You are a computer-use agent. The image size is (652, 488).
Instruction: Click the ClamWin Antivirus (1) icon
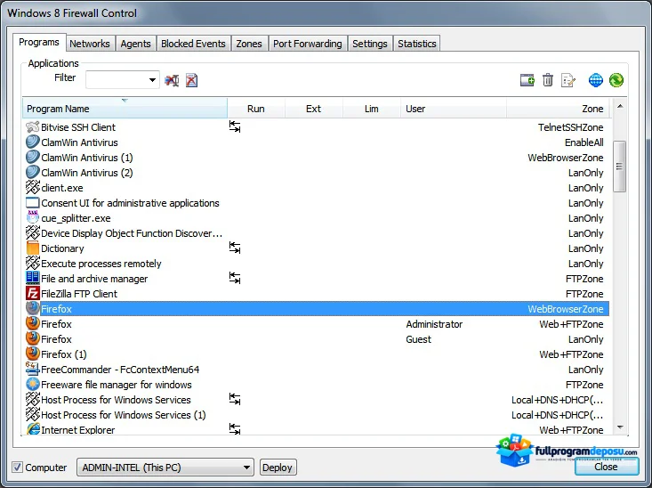32,157
